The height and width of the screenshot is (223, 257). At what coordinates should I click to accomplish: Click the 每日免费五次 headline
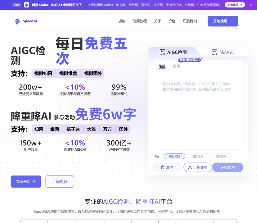91,50
